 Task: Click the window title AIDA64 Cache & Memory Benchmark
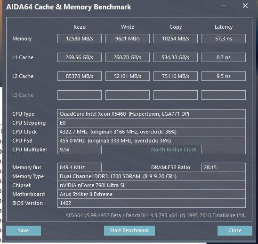click(x=68, y=7)
